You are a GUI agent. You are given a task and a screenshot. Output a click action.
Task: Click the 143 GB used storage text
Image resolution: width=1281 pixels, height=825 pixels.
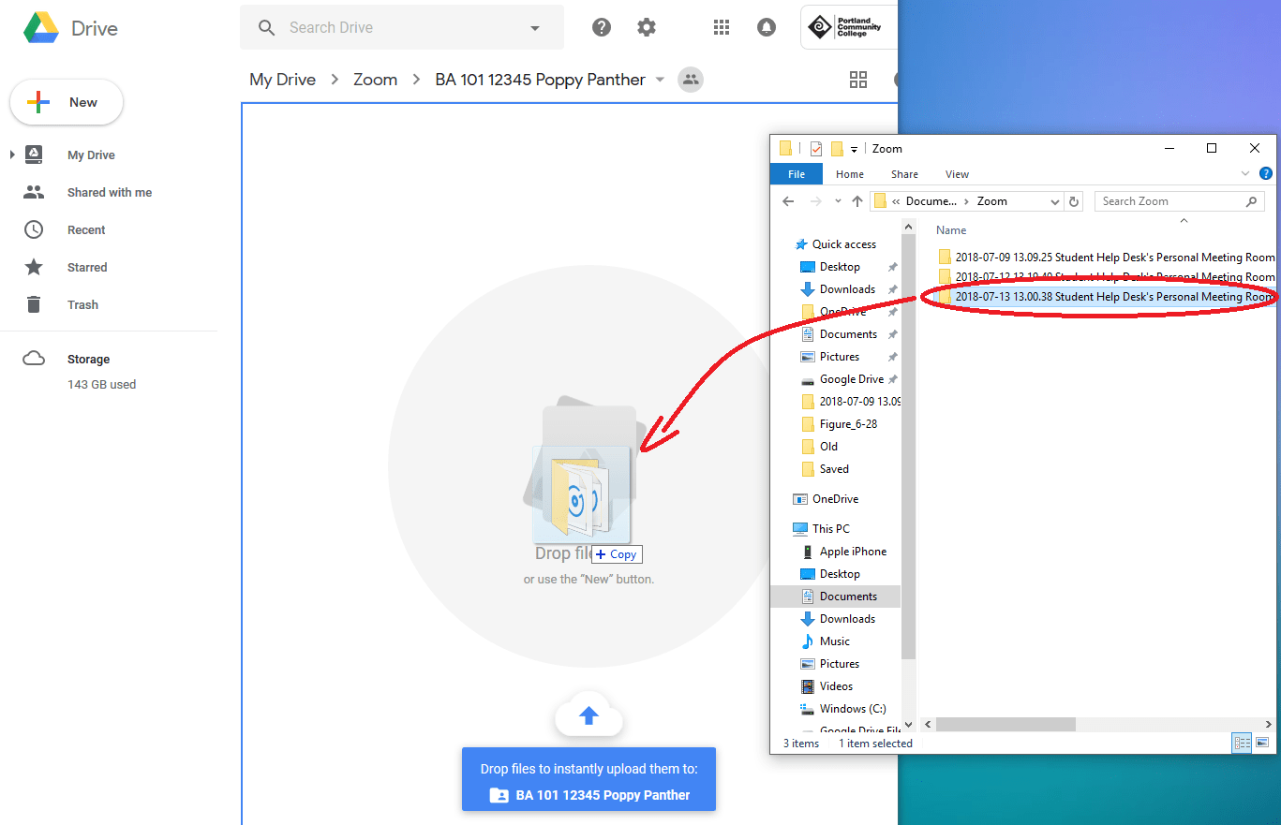point(101,385)
